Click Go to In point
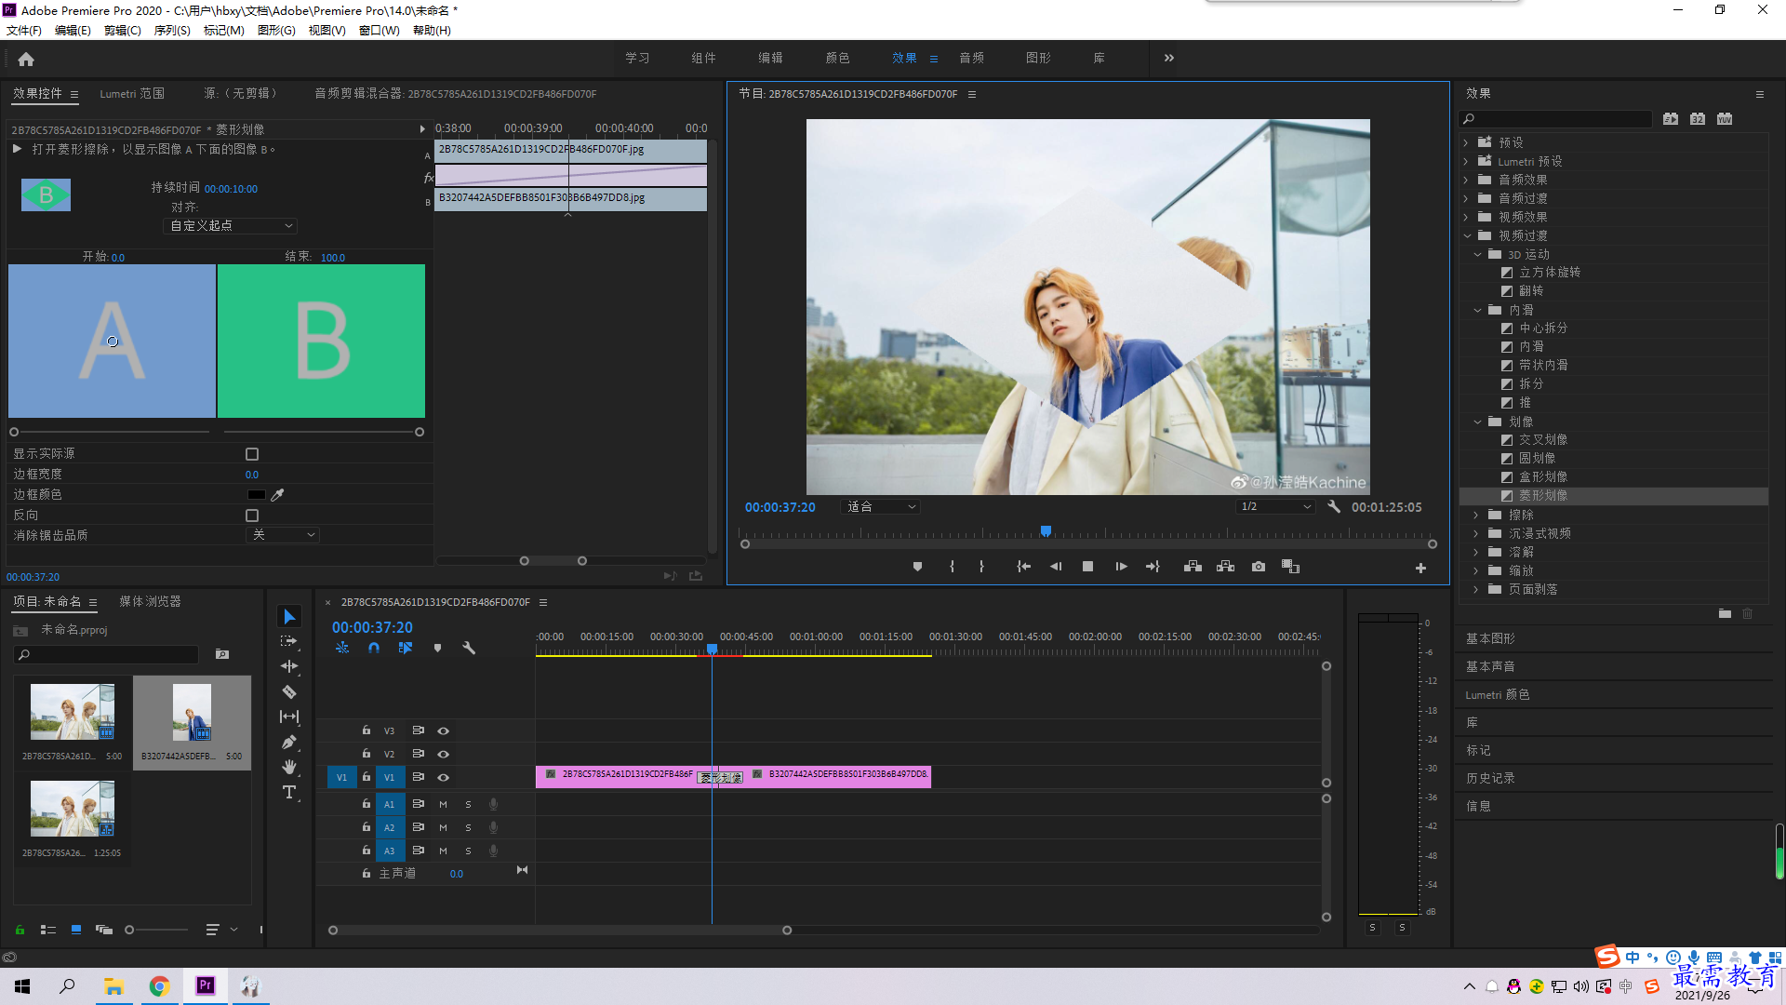Image resolution: width=1786 pixels, height=1005 pixels. (x=1023, y=567)
